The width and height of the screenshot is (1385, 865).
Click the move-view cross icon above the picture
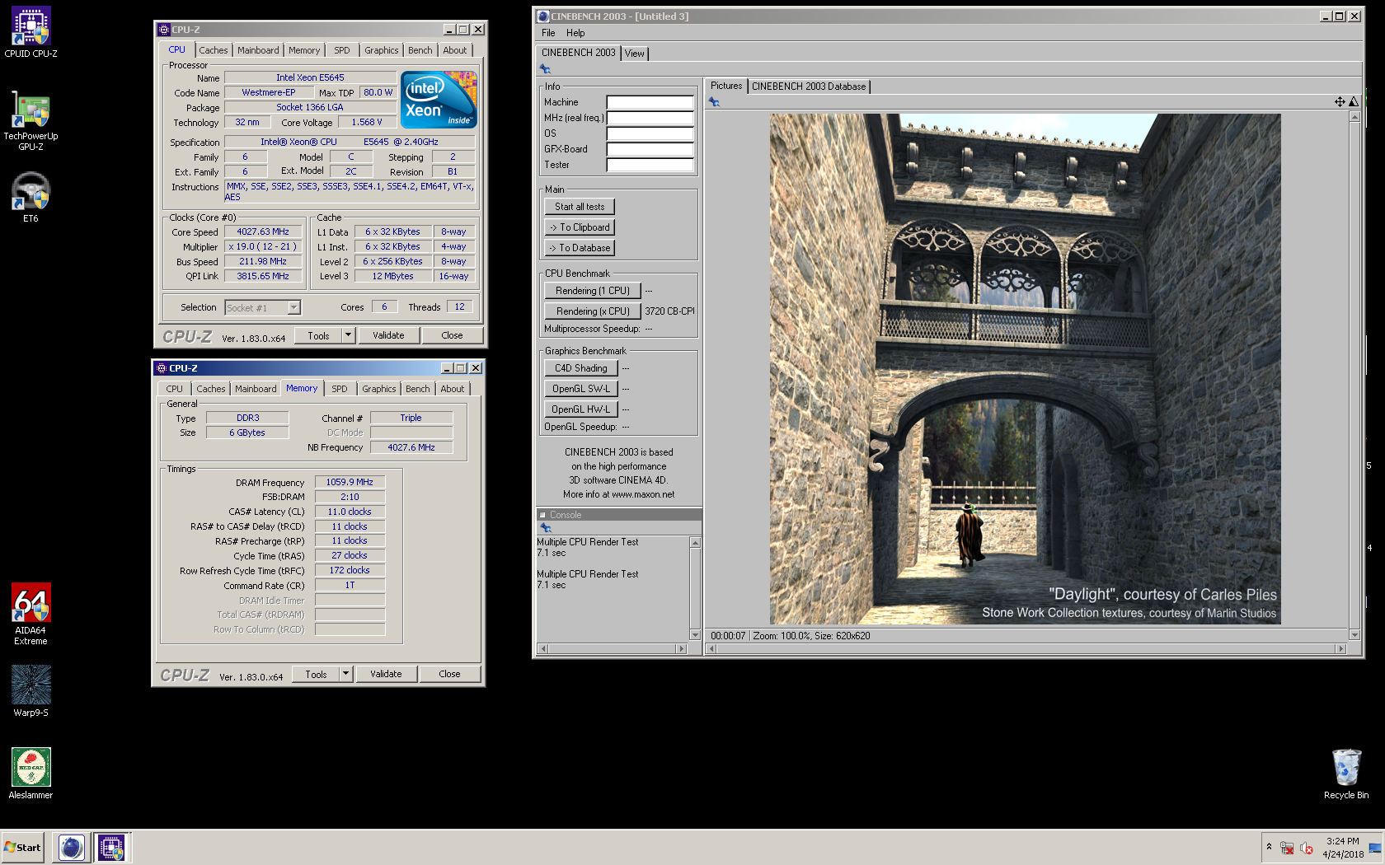click(1340, 101)
